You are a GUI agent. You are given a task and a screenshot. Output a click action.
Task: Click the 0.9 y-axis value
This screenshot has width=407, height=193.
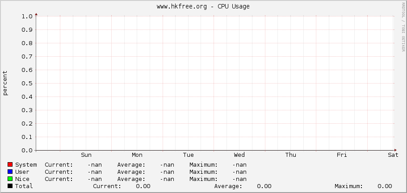(27, 30)
